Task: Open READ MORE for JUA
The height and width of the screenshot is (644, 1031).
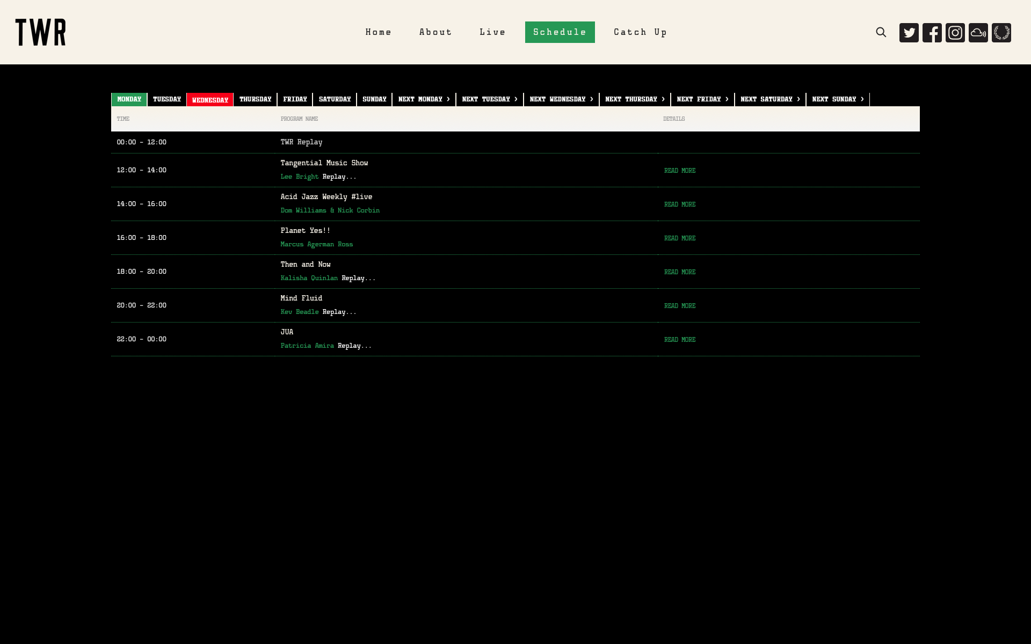Action: (679, 339)
